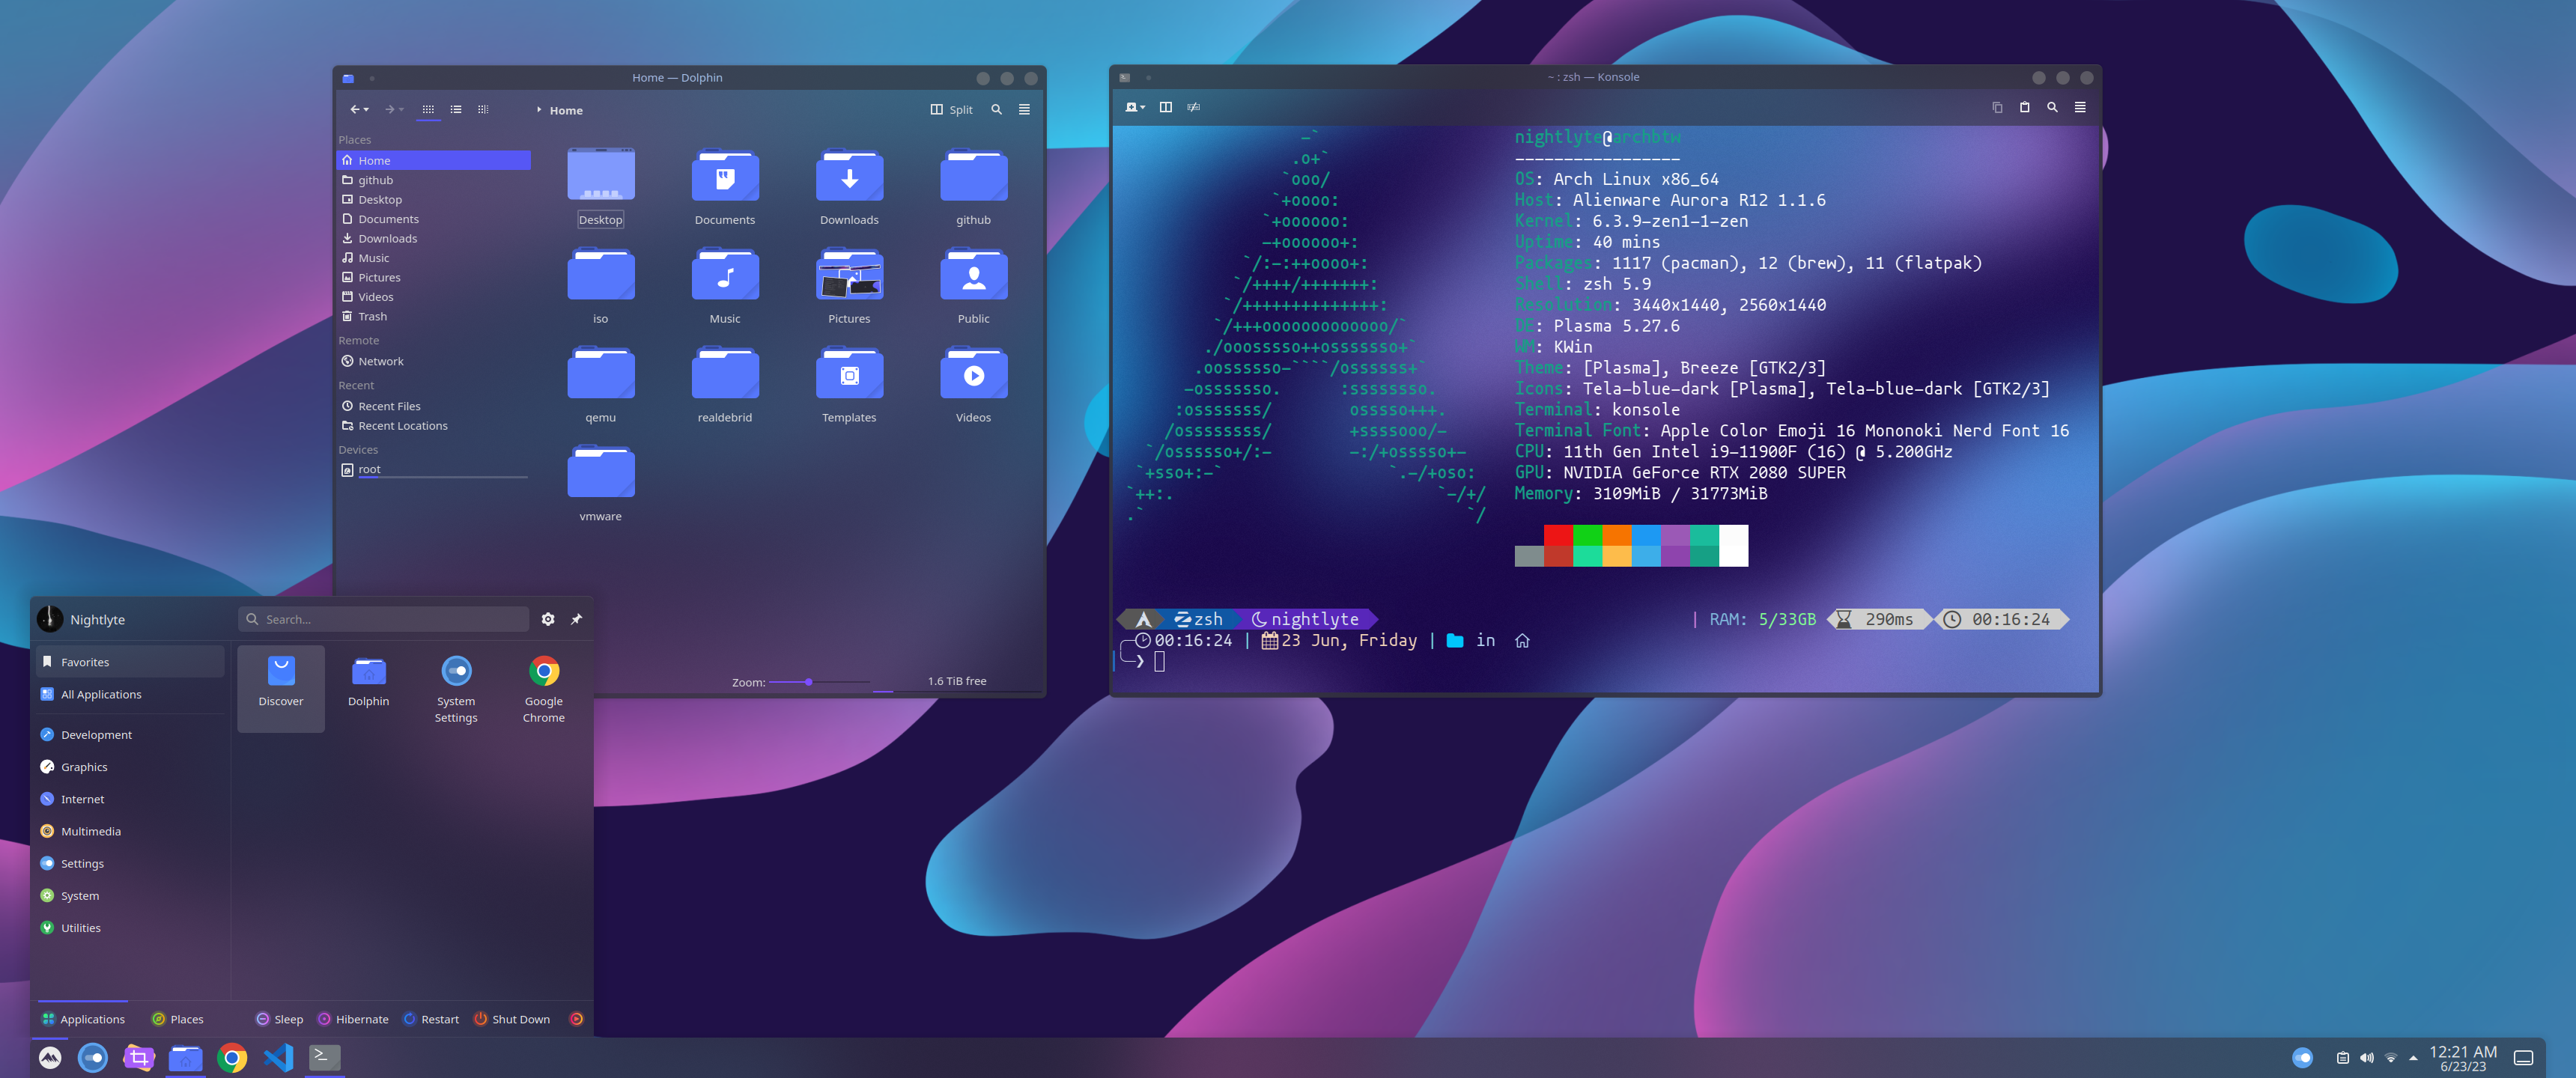The width and height of the screenshot is (2576, 1078).
Task: Launch Google Chrome from favorites grid
Action: pos(544,689)
